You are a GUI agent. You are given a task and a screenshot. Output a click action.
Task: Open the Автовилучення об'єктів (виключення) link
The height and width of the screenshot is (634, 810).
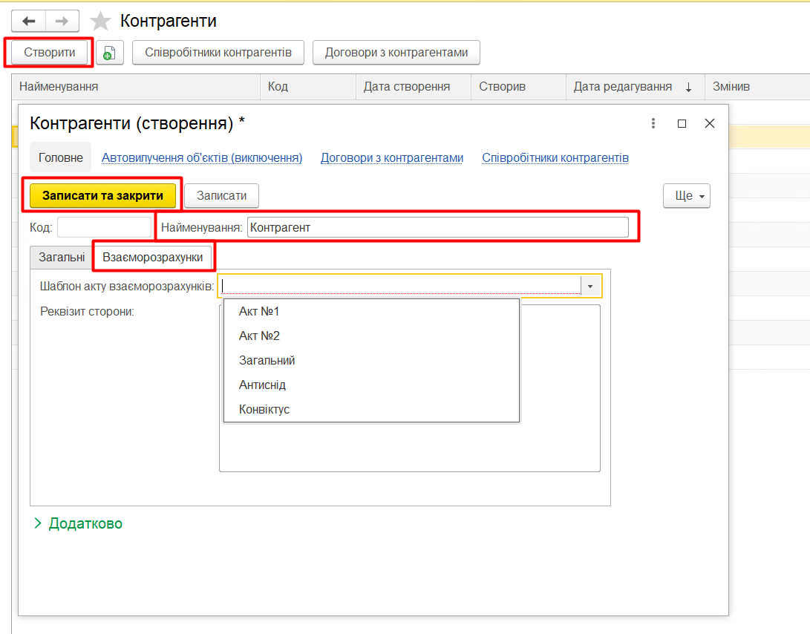(x=202, y=157)
